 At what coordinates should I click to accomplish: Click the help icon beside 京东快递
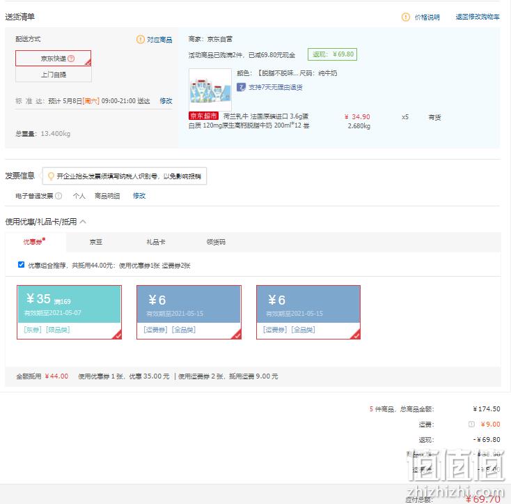point(71,59)
